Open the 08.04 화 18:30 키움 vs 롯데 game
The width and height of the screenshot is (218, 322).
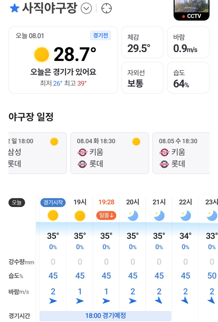pos(110,153)
